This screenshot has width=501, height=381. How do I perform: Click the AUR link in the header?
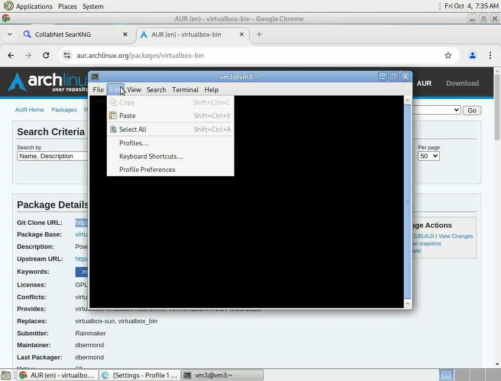tap(424, 83)
